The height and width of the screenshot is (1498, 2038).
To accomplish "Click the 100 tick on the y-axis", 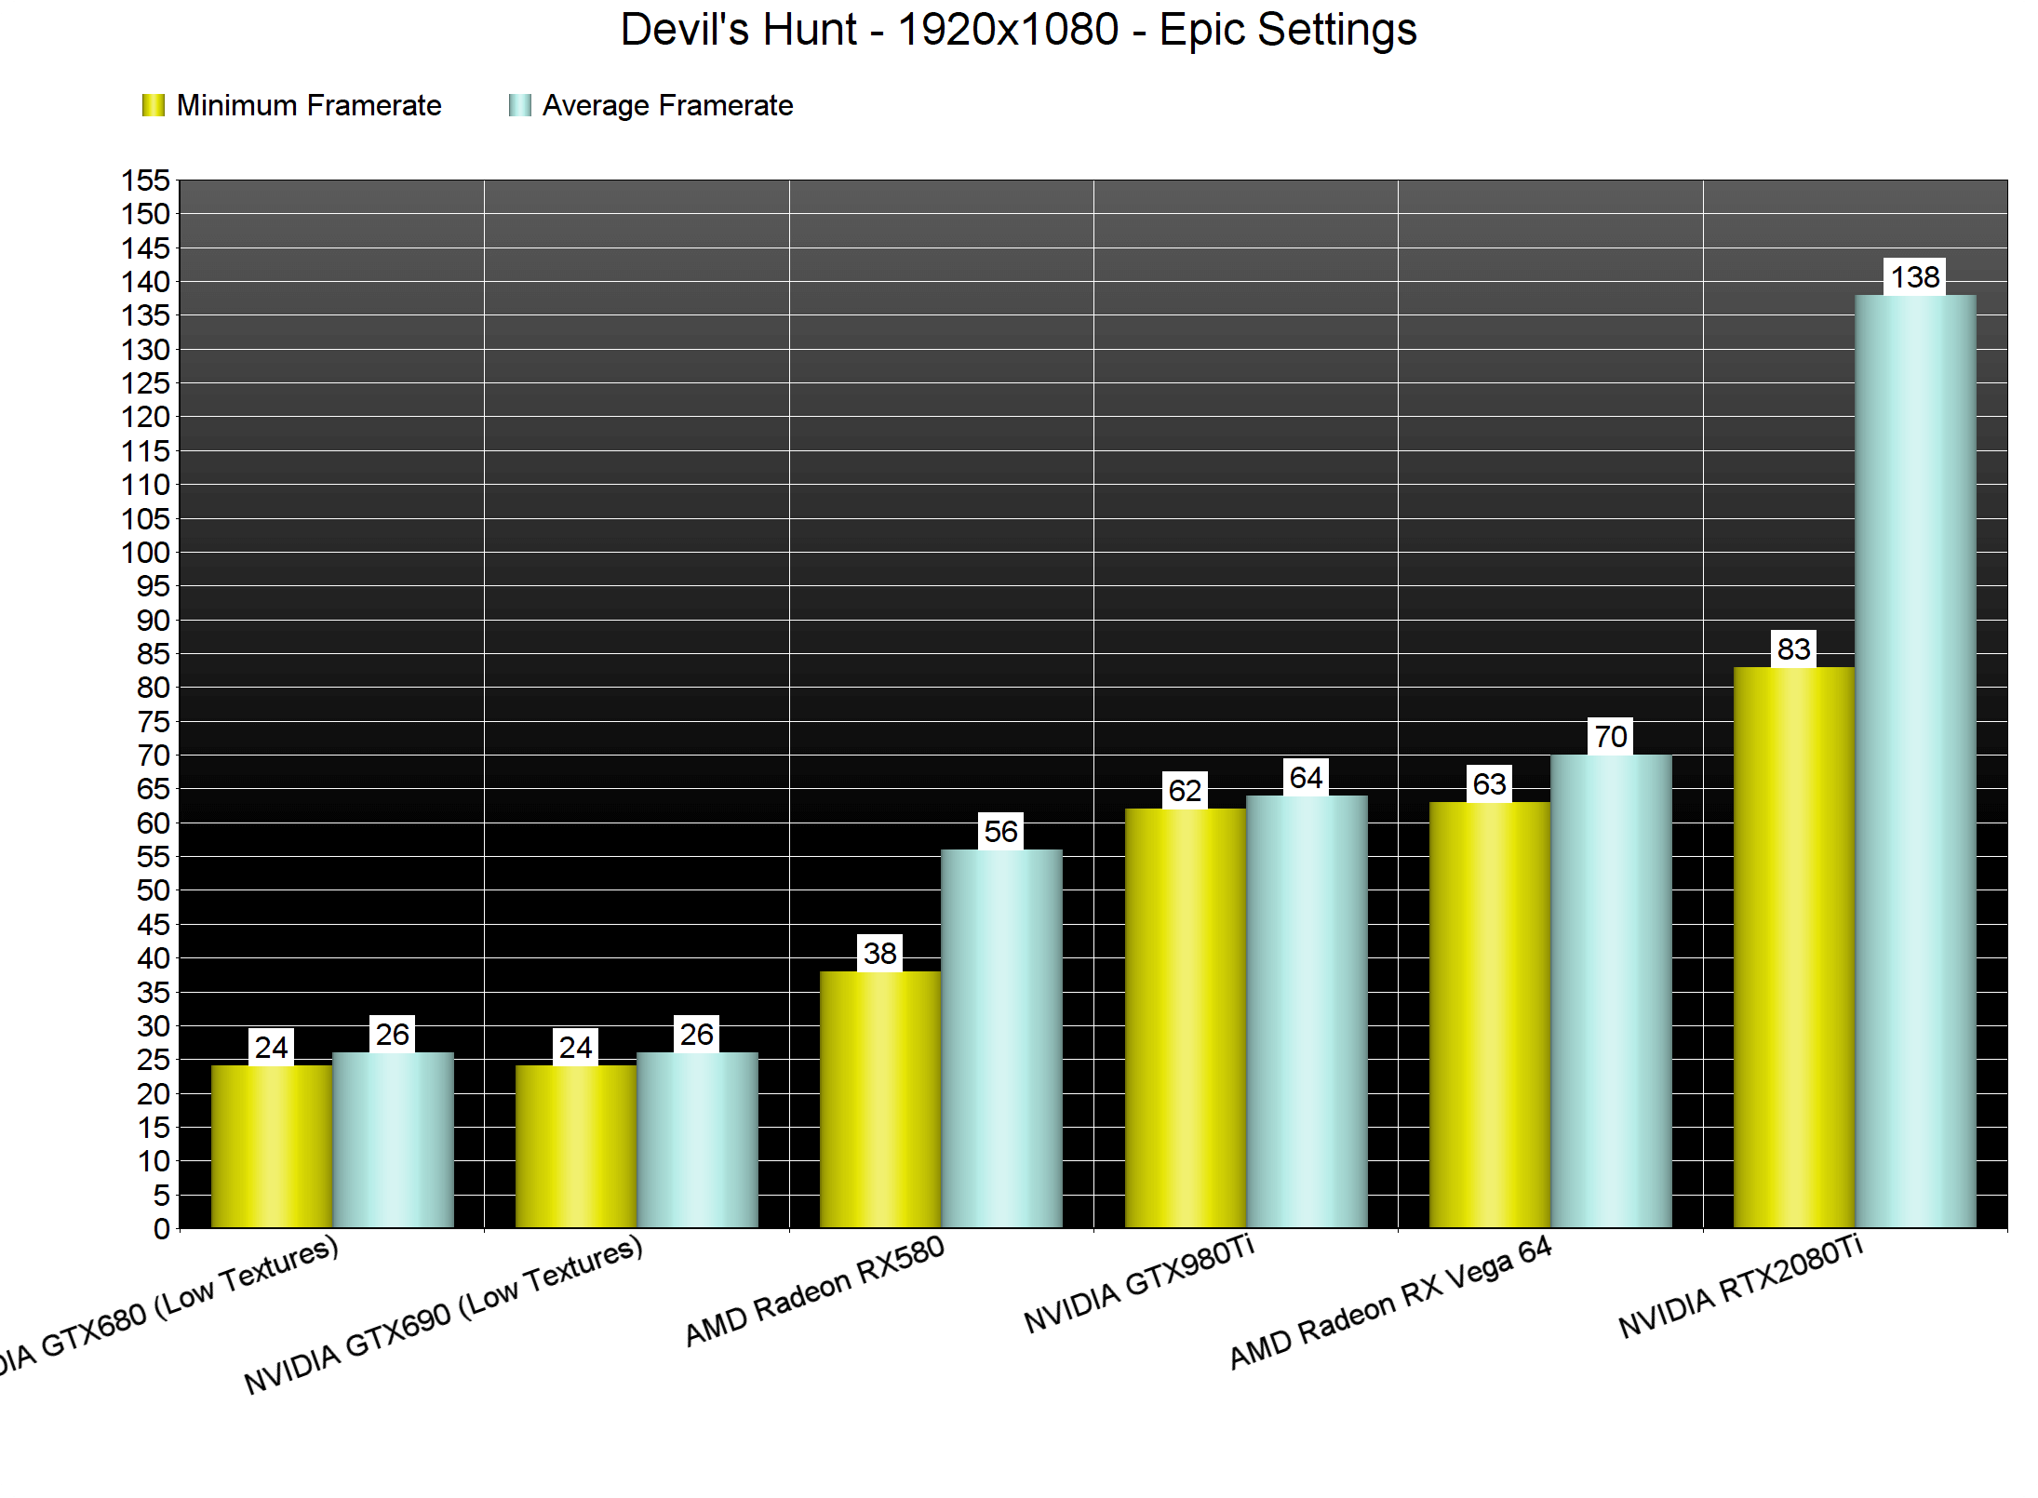I will pos(145,553).
